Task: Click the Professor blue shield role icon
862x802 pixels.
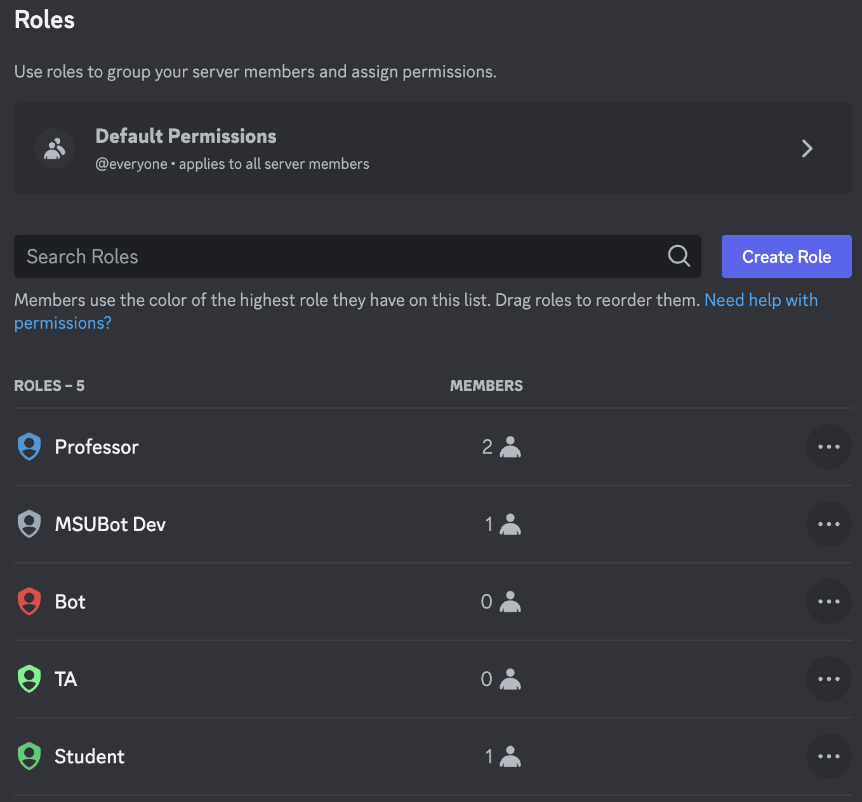Action: coord(29,447)
